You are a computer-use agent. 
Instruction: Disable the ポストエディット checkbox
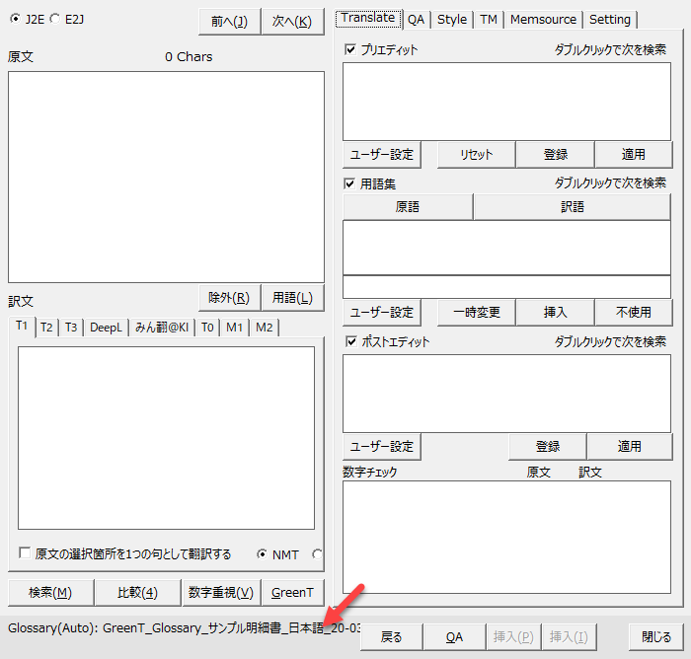click(x=350, y=341)
